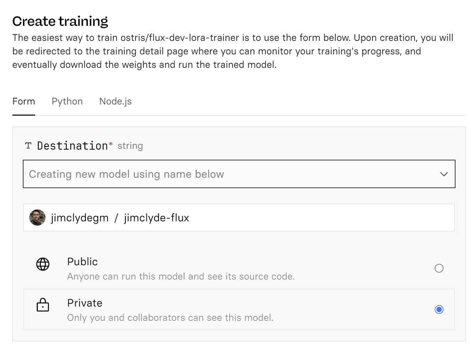
Task: Click the T string type icon beside Destination
Action: point(28,146)
